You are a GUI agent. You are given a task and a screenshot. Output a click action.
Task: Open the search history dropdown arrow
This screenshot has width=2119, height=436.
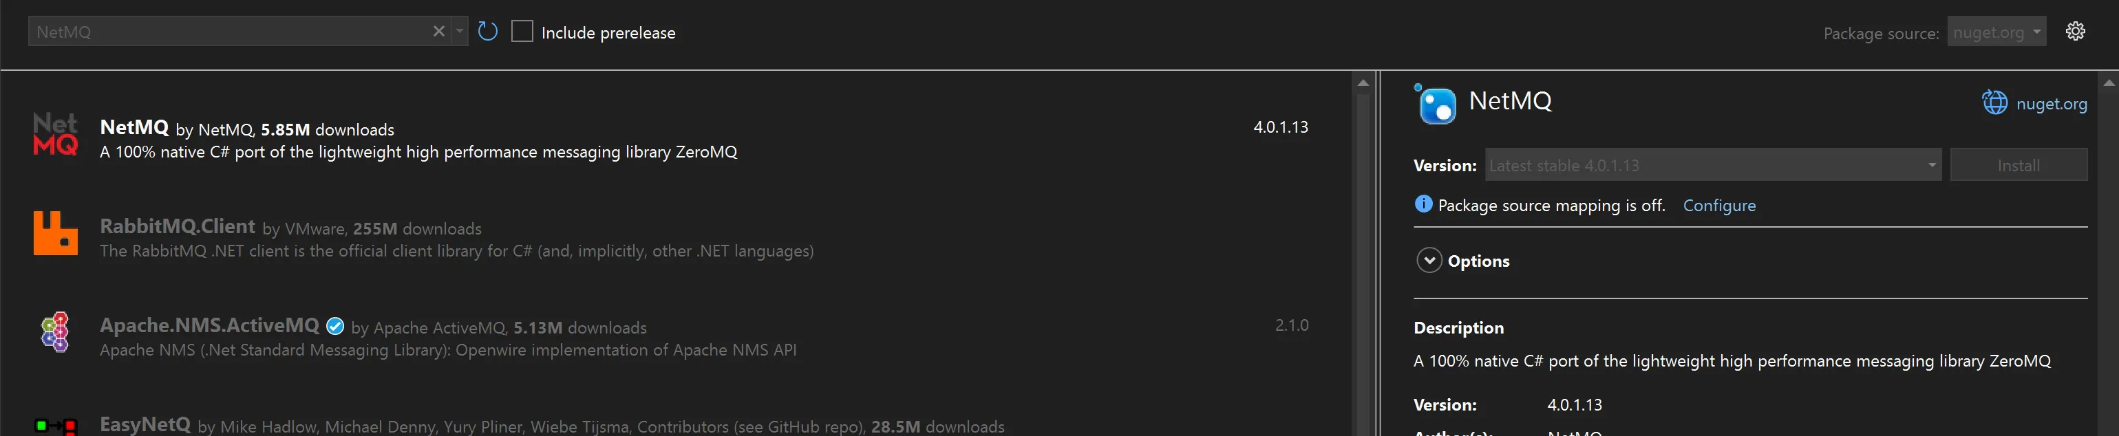[x=460, y=32]
